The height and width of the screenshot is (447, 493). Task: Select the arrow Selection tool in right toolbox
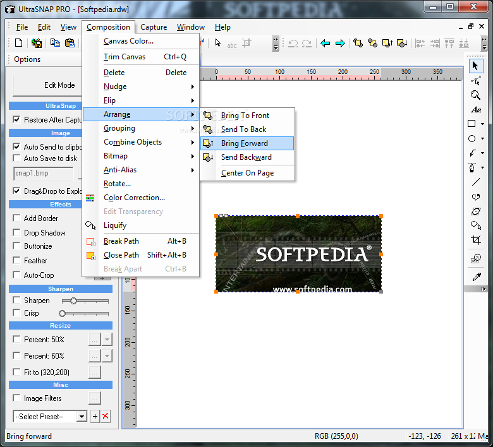pos(475,66)
